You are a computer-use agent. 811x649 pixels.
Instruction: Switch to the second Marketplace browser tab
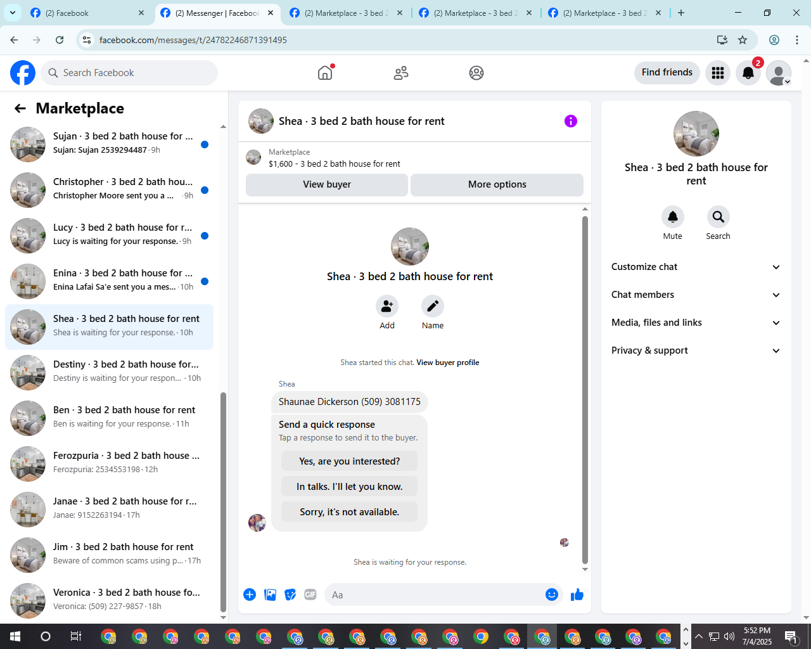coord(475,13)
